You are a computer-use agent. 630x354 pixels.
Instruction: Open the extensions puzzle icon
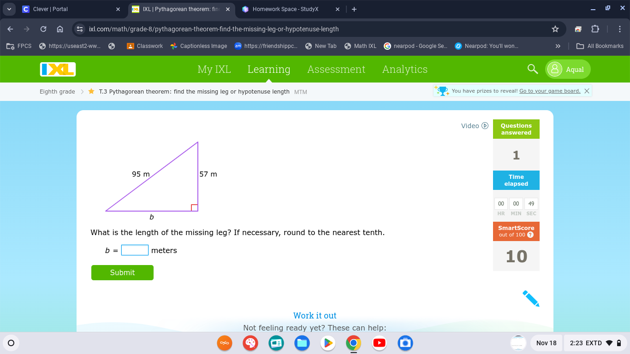coord(595,29)
